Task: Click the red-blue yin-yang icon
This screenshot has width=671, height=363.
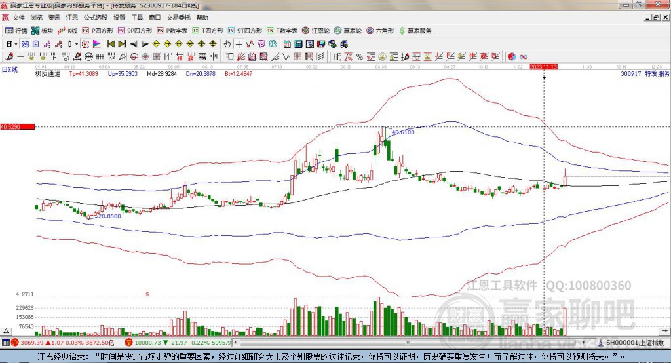Action: coord(512,56)
